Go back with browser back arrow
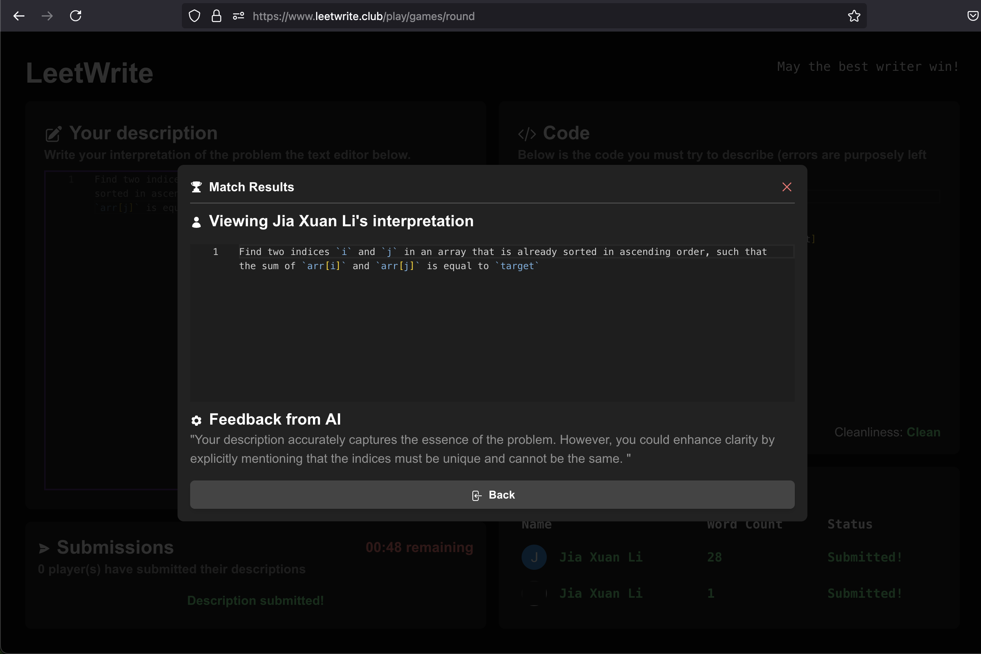 pyautogui.click(x=19, y=16)
